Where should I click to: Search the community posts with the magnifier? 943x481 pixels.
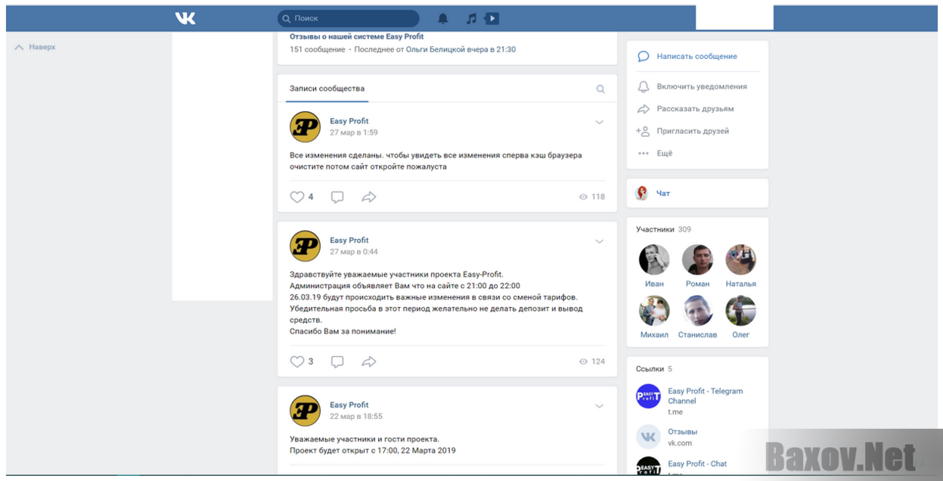click(x=600, y=89)
